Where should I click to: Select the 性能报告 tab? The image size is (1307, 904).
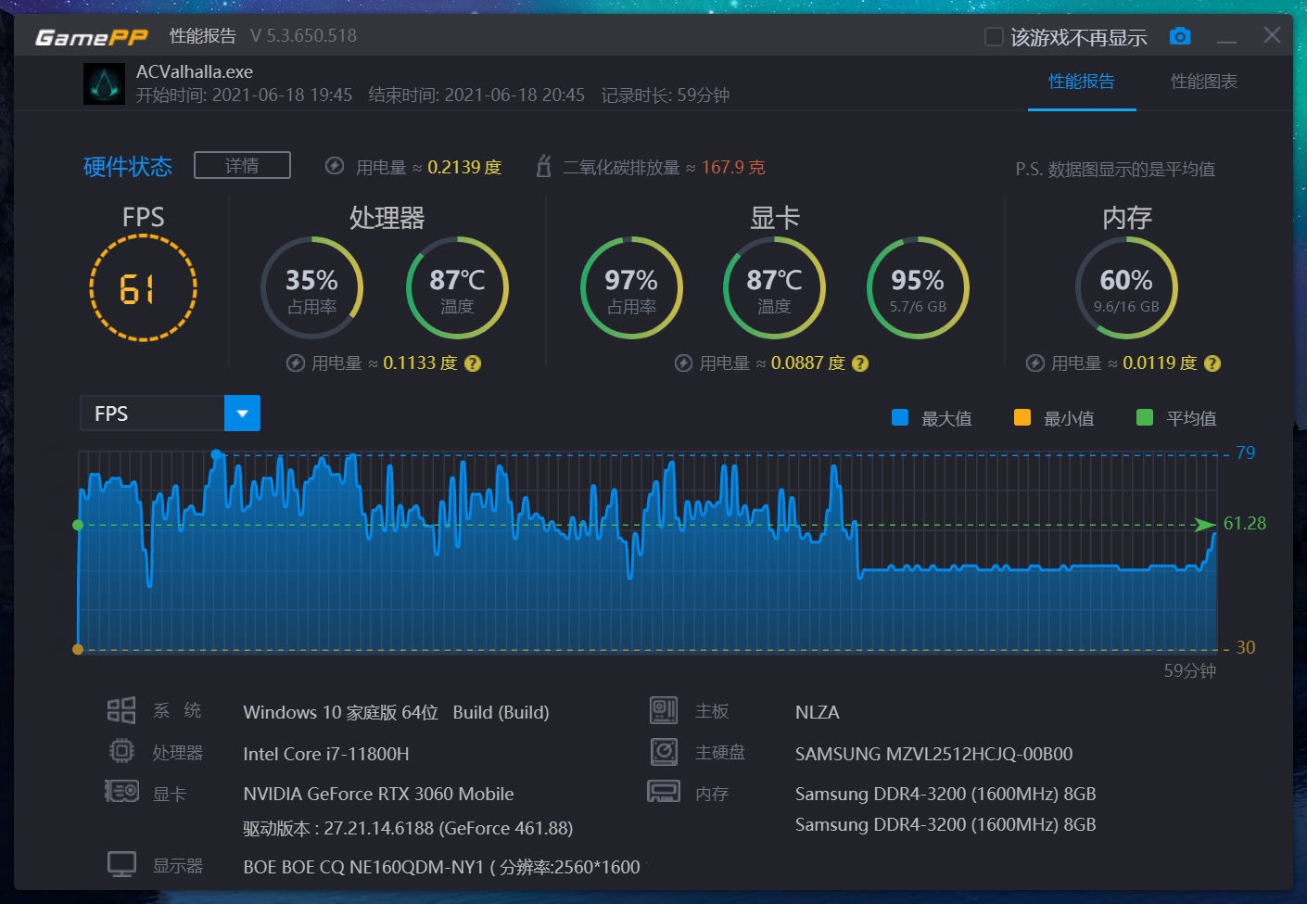coord(1082,82)
